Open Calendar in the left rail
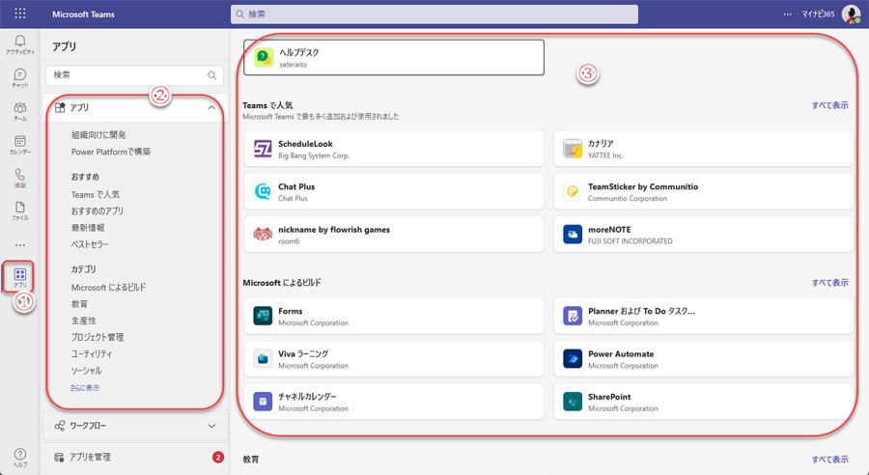869x475 pixels. click(20, 144)
